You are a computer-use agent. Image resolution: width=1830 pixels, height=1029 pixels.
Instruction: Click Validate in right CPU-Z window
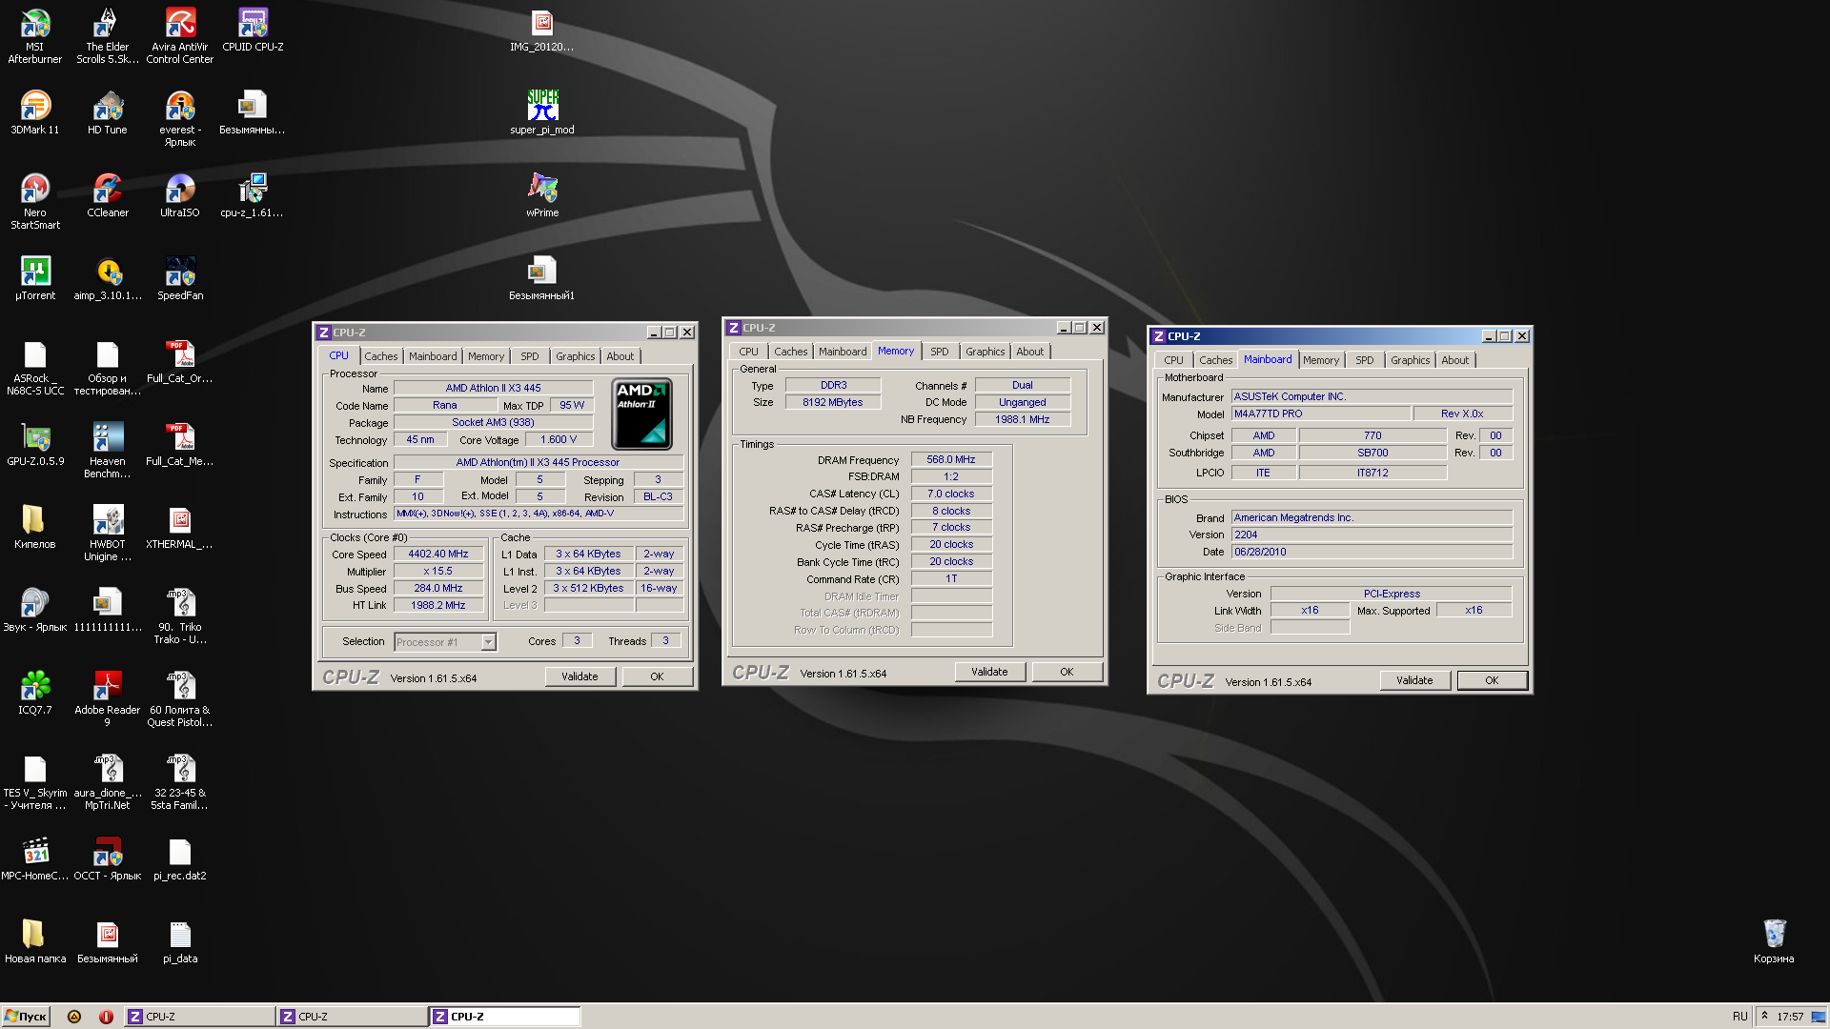click(x=1414, y=680)
